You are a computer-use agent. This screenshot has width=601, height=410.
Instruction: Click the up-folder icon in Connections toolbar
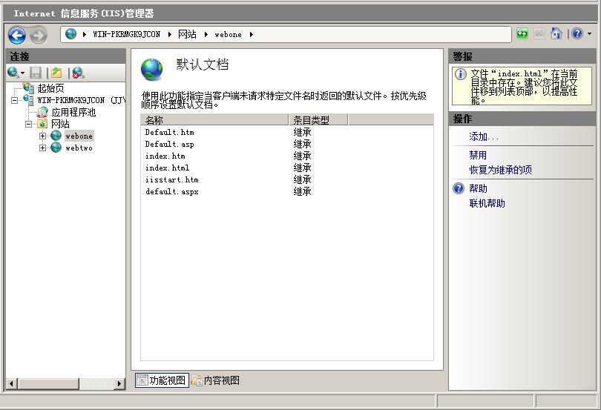tap(56, 73)
